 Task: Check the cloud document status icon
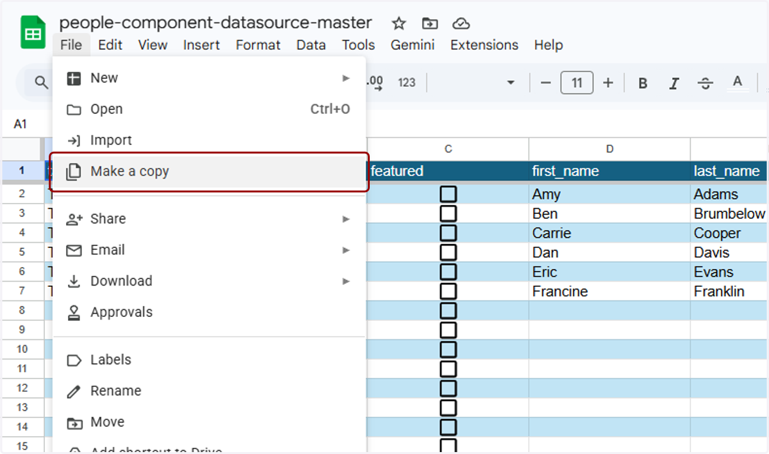point(461,24)
